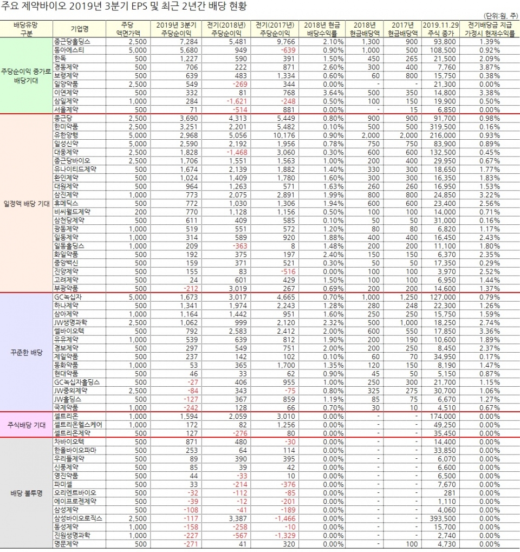Click the 셀트리온헬스케어 company name cell
Screen dimensions: 520x552
coord(79,425)
